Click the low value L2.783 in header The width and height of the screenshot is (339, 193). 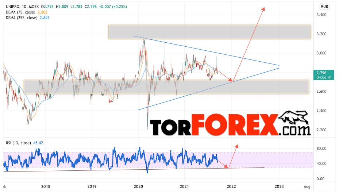point(76,7)
